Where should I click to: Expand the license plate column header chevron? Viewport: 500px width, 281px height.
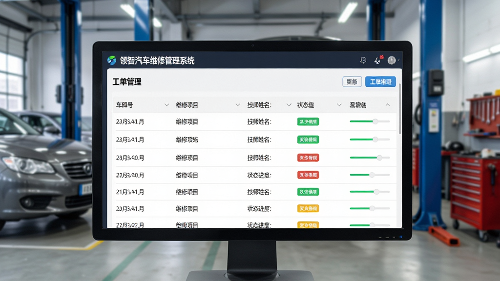(x=167, y=105)
